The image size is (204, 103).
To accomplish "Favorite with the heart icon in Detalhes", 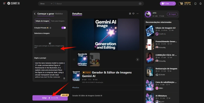I will [x=133, y=14].
